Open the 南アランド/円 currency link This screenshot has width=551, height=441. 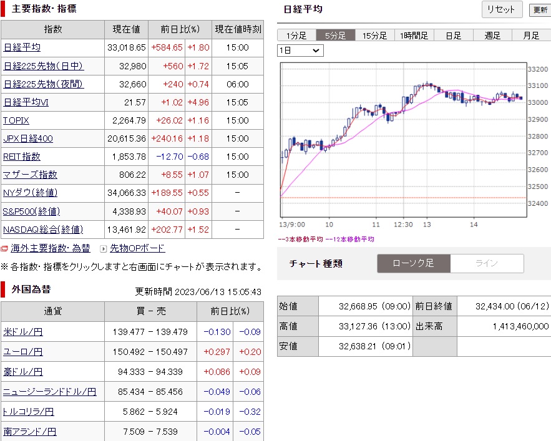point(30,432)
